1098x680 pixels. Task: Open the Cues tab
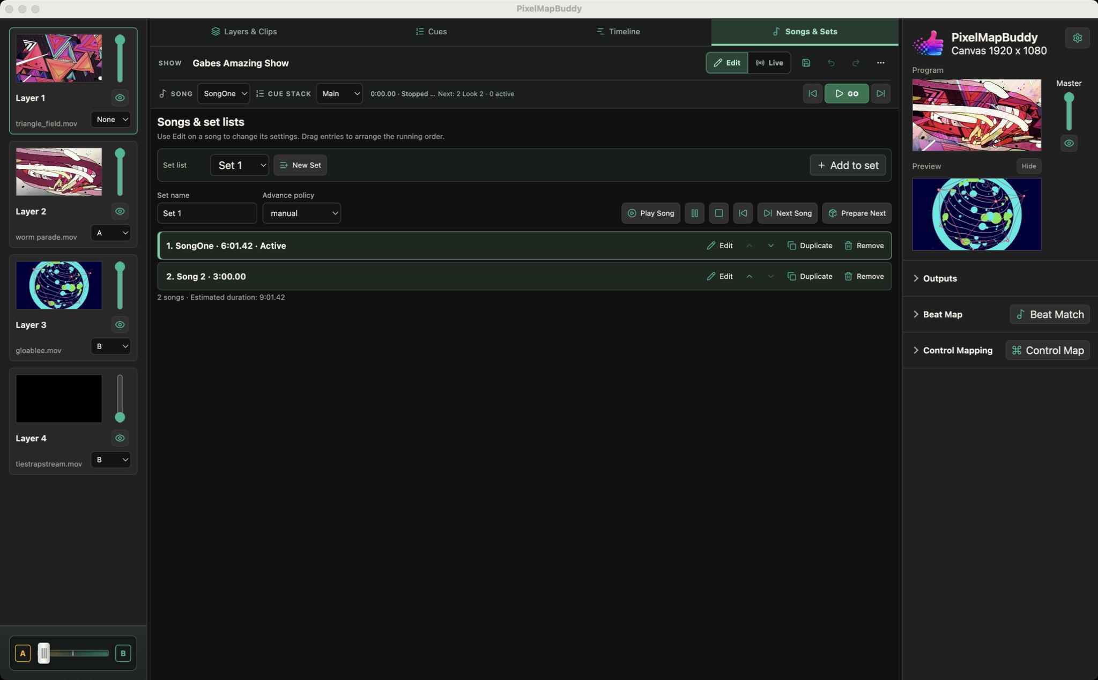tap(431, 32)
